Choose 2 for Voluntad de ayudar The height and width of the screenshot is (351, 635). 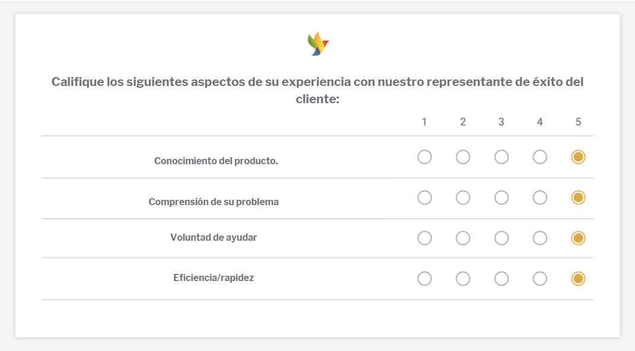463,238
